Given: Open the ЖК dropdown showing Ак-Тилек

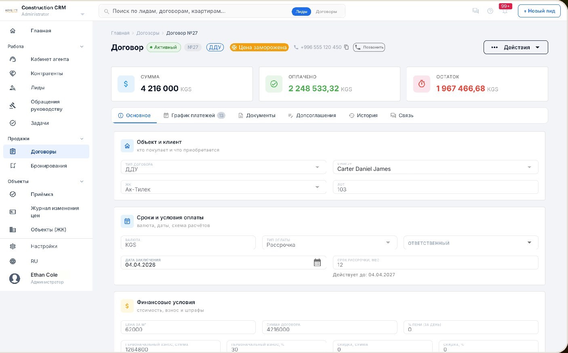Looking at the screenshot, I should point(223,187).
